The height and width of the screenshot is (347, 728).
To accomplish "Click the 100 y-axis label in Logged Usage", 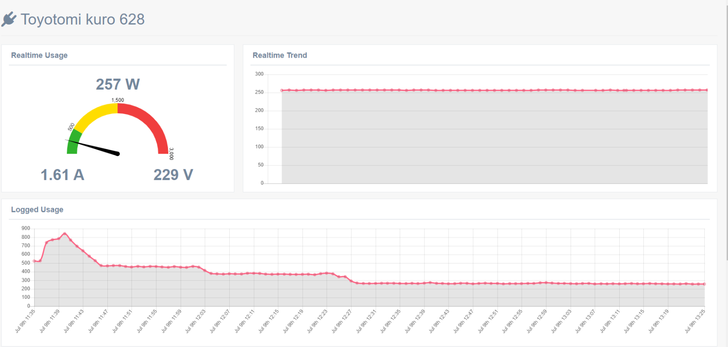I will tap(26, 297).
